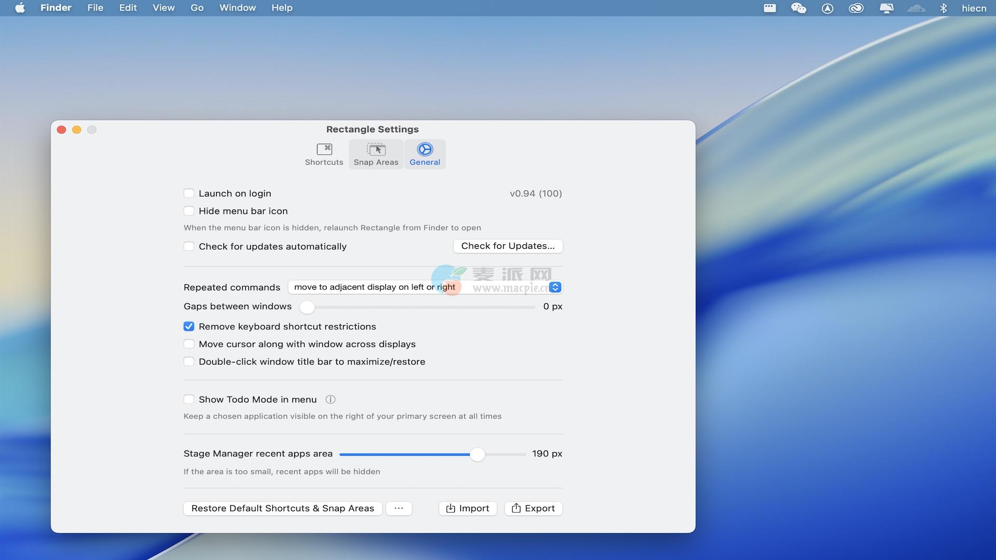Toggle Hide menu bar icon checkbox
The width and height of the screenshot is (996, 560).
point(189,211)
